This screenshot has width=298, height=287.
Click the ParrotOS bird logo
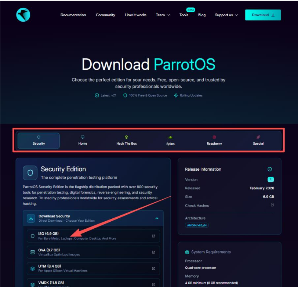point(23,15)
